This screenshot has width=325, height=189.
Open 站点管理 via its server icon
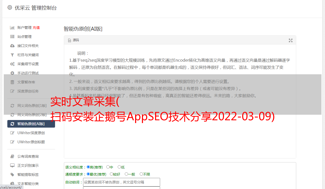click(x=12, y=37)
